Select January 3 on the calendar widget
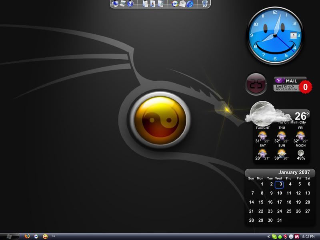 (279, 184)
